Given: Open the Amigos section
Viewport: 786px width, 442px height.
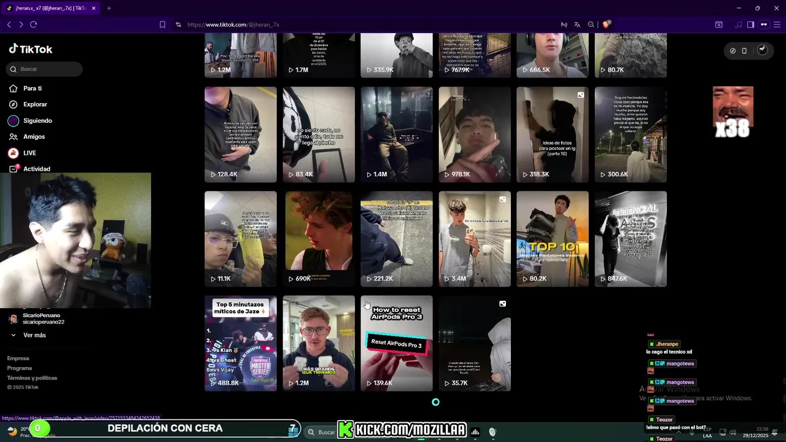Looking at the screenshot, I should click(x=34, y=136).
